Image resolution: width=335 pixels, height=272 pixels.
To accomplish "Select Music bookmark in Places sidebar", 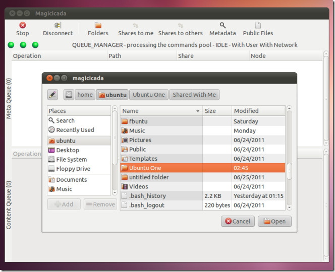I will pyautogui.click(x=79, y=189).
